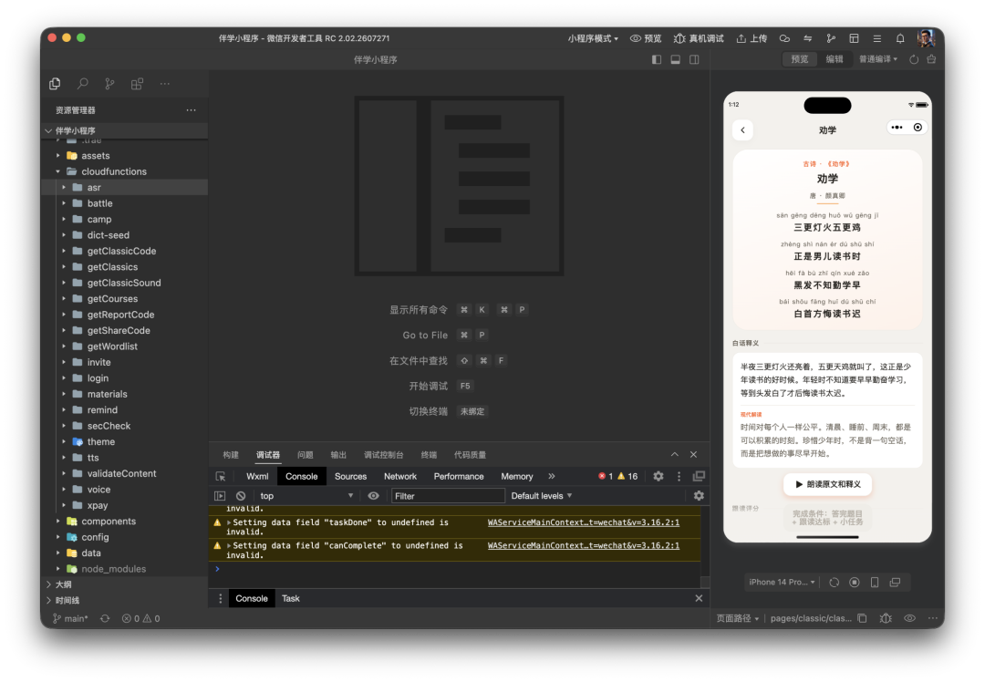
Task: Click the element inspector icon in the devtools
Action: coord(221,477)
